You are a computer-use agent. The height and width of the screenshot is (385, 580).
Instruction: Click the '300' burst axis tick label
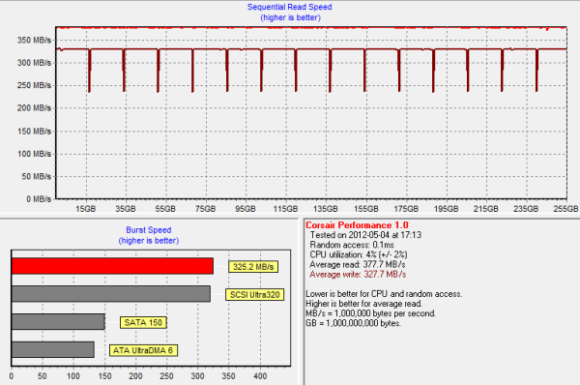click(x=197, y=376)
